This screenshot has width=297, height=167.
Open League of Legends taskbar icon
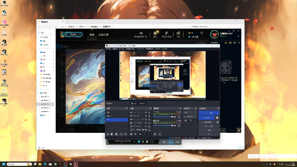(x=76, y=164)
